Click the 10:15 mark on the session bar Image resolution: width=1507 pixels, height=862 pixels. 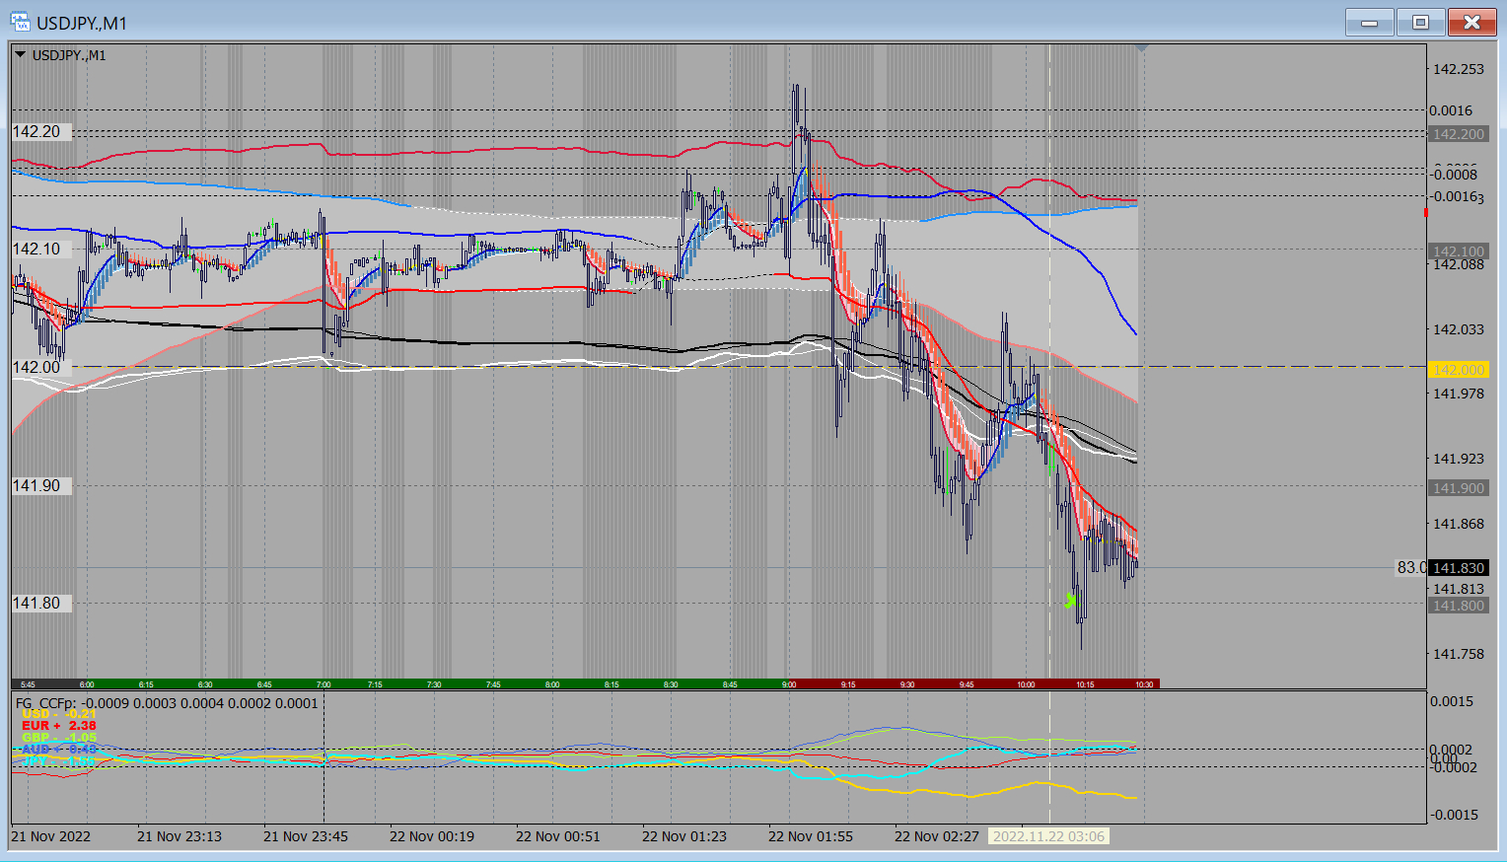click(1085, 684)
